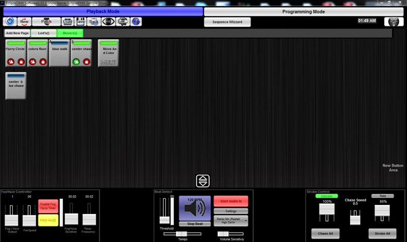Select the Led's() page tab

click(44, 33)
